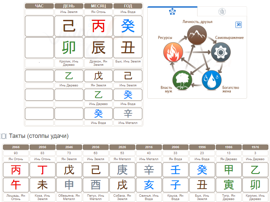Click the Metal gear icon labeled Самовыражение

(x=220, y=52)
